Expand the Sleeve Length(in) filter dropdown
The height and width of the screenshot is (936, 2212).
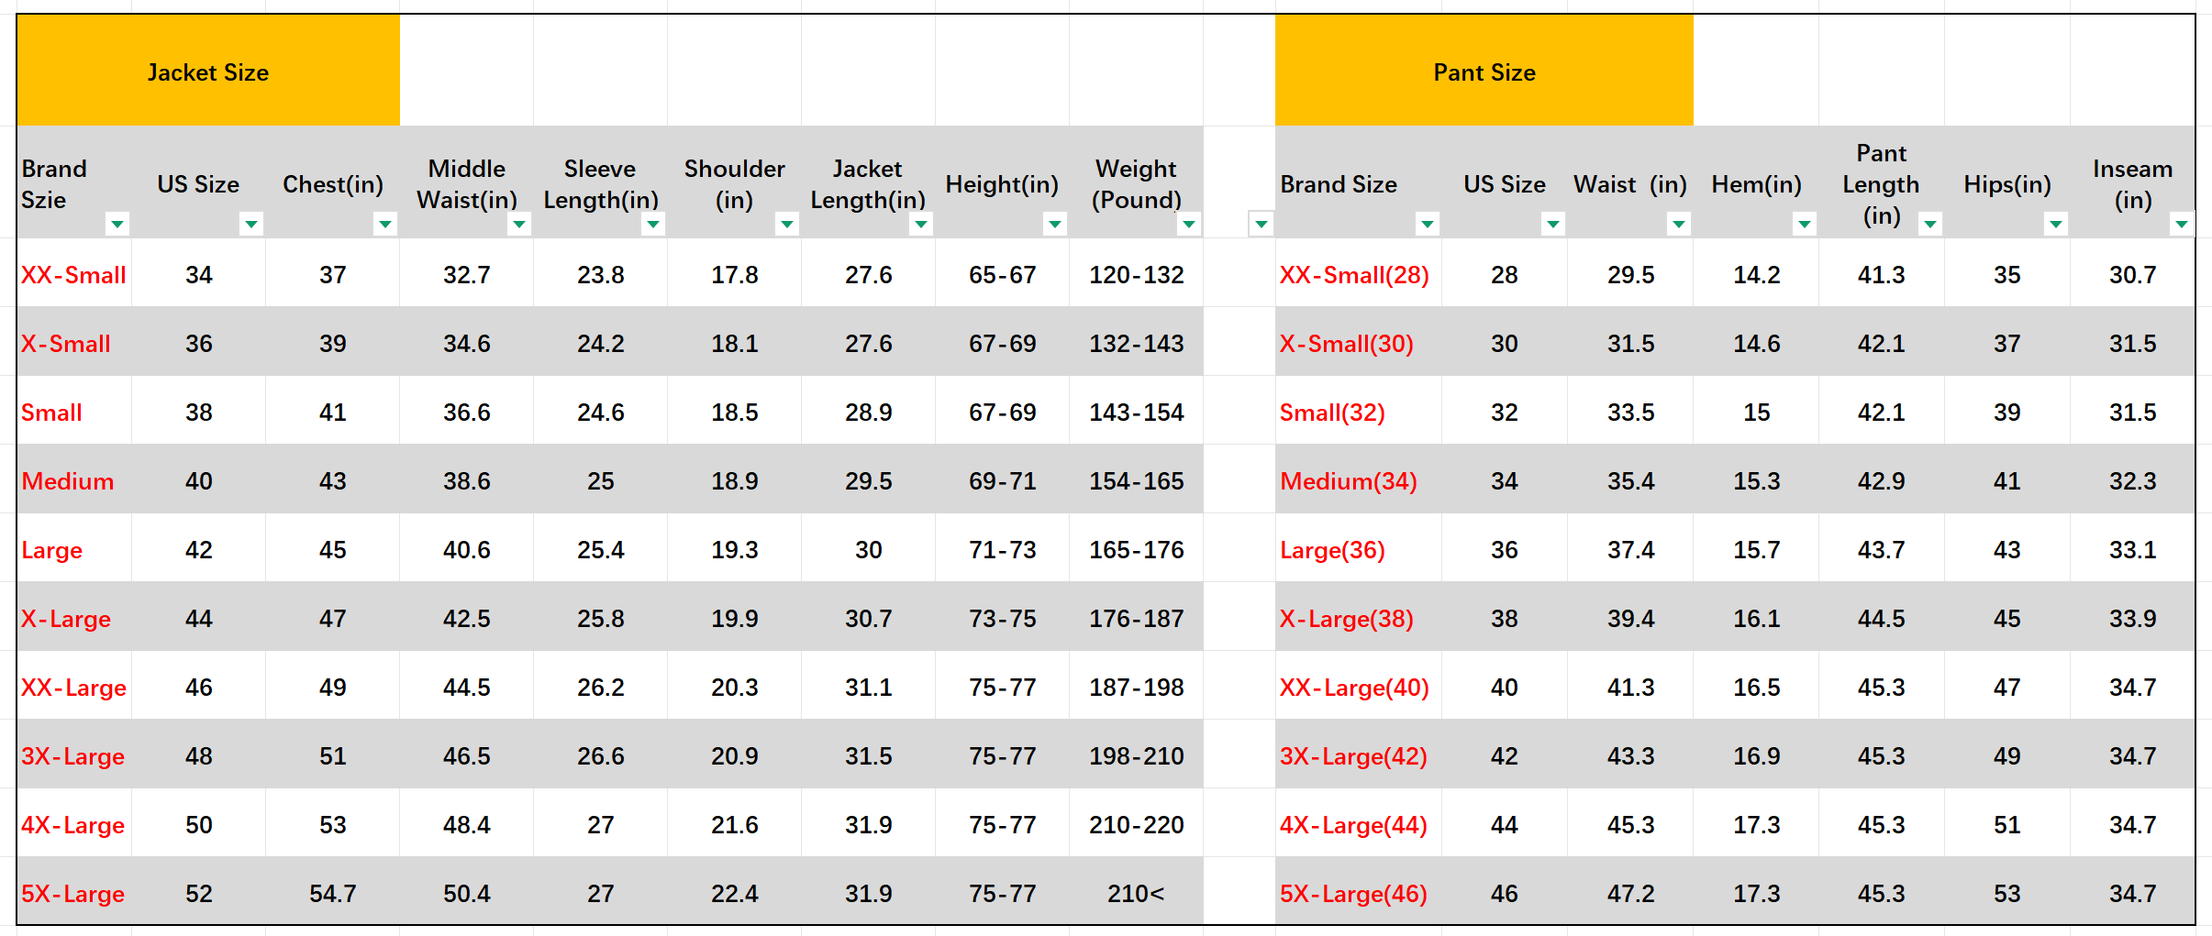pyautogui.click(x=653, y=224)
